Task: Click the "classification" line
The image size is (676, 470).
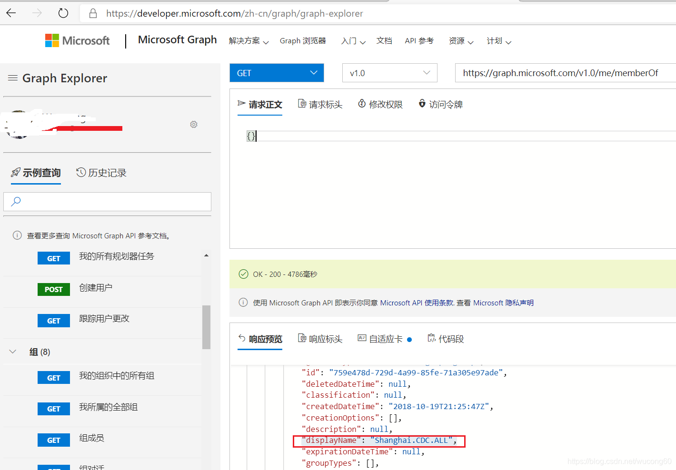Action: [x=354, y=395]
